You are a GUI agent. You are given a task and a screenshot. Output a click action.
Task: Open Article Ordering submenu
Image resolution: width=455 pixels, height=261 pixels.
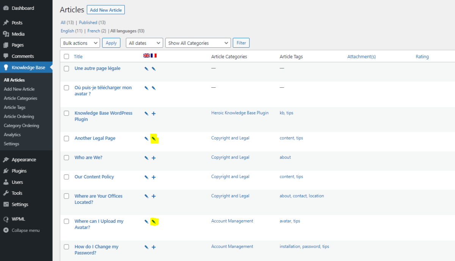tap(19, 117)
